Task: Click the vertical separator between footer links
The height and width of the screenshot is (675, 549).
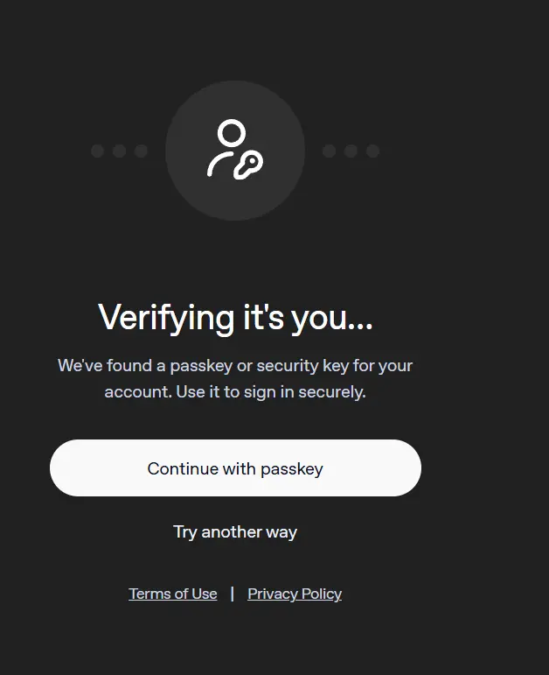Action: [x=233, y=594]
